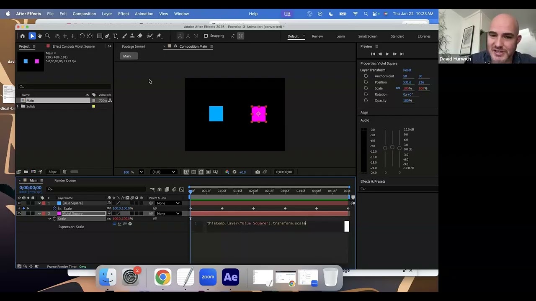Switch to the Review workspace
536x301 pixels.
point(317,36)
